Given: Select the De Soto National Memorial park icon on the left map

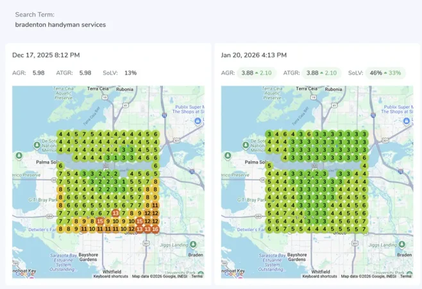Looking at the screenshot, I should (x=37, y=145).
